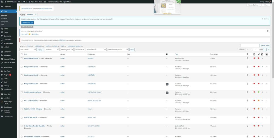Viewport: 274px width, 138px height.
Task: Open the Media library icon in sidebar
Action: [2, 28]
